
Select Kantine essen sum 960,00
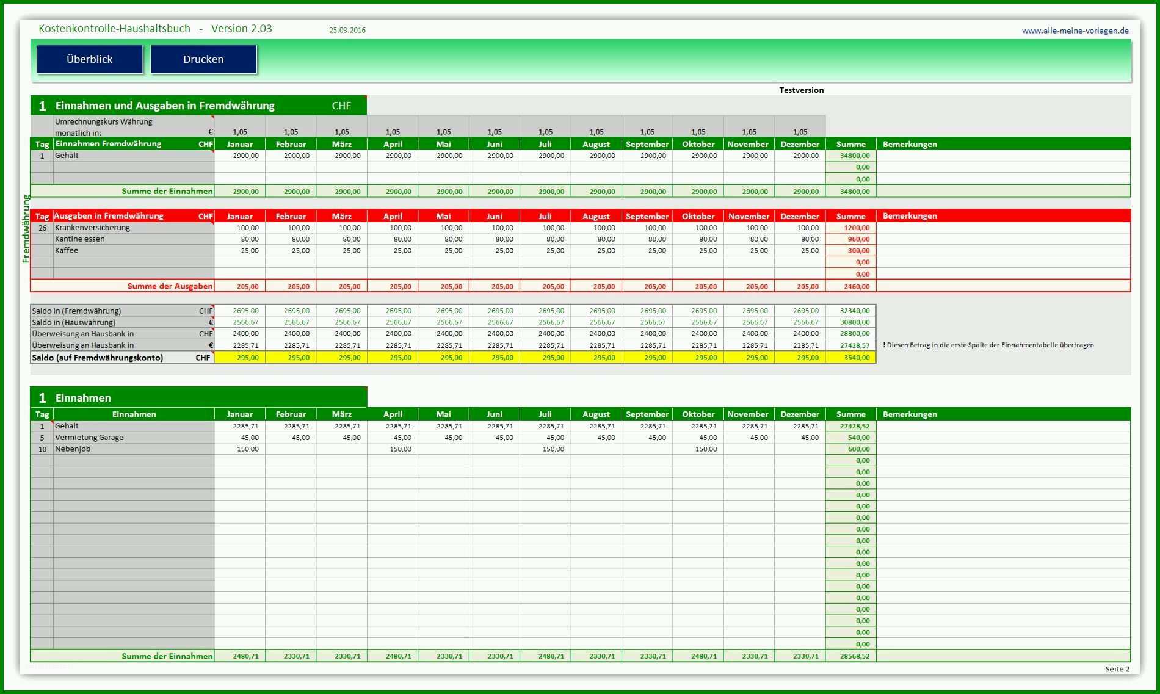(x=850, y=239)
